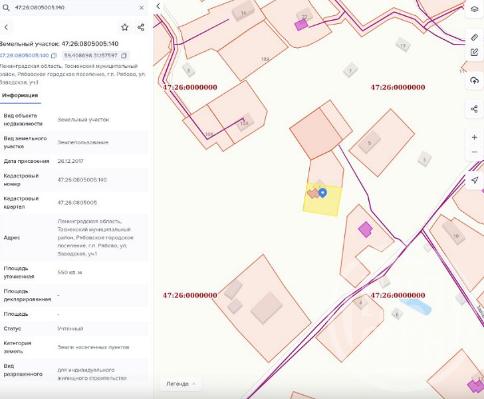Click the search magnifier icon
The height and width of the screenshot is (399, 484).
click(x=6, y=7)
